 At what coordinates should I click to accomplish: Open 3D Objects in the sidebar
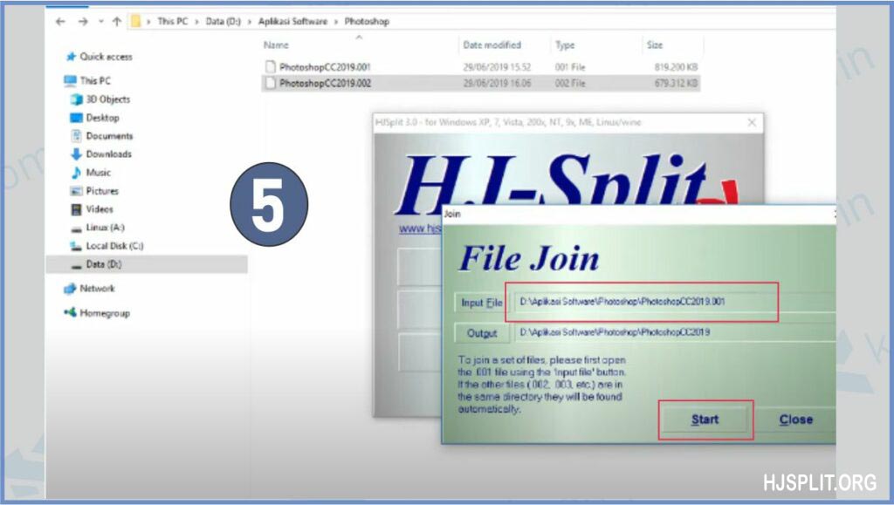click(107, 99)
